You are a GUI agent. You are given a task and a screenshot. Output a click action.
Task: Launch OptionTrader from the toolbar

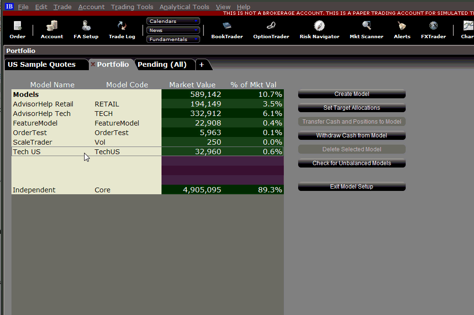(x=271, y=30)
